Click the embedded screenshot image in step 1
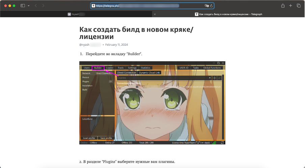 [x=152, y=103]
